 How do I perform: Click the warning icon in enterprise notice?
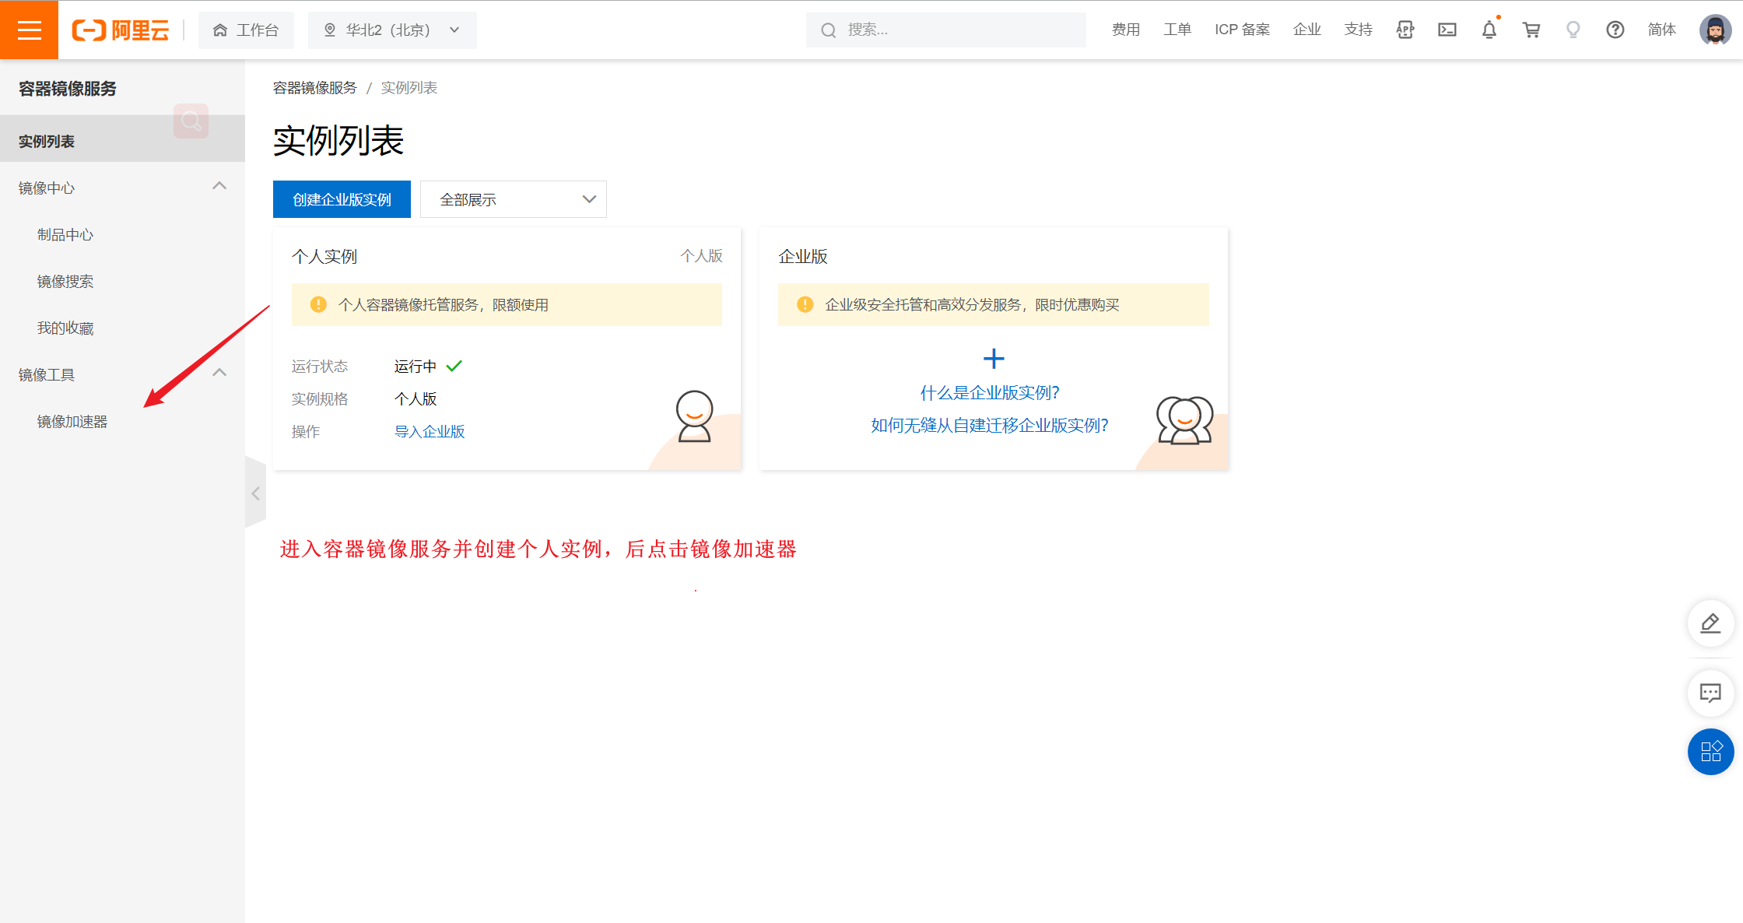coord(805,304)
